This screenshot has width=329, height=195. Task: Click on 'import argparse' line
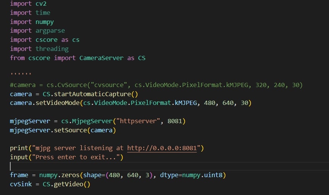37,31
